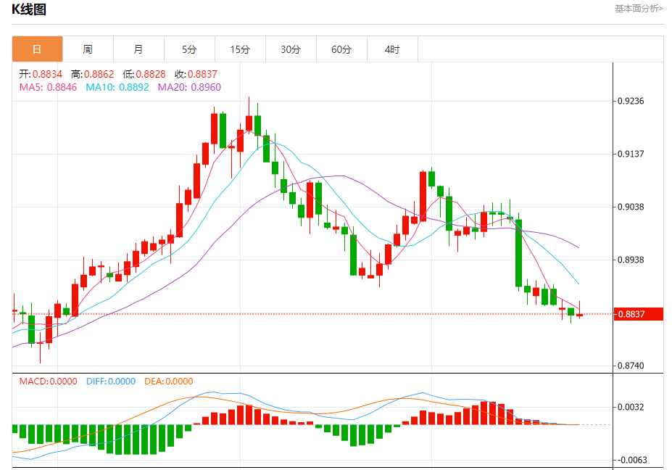Click the DEA indicator label
The height and width of the screenshot is (470, 672).
[170, 381]
